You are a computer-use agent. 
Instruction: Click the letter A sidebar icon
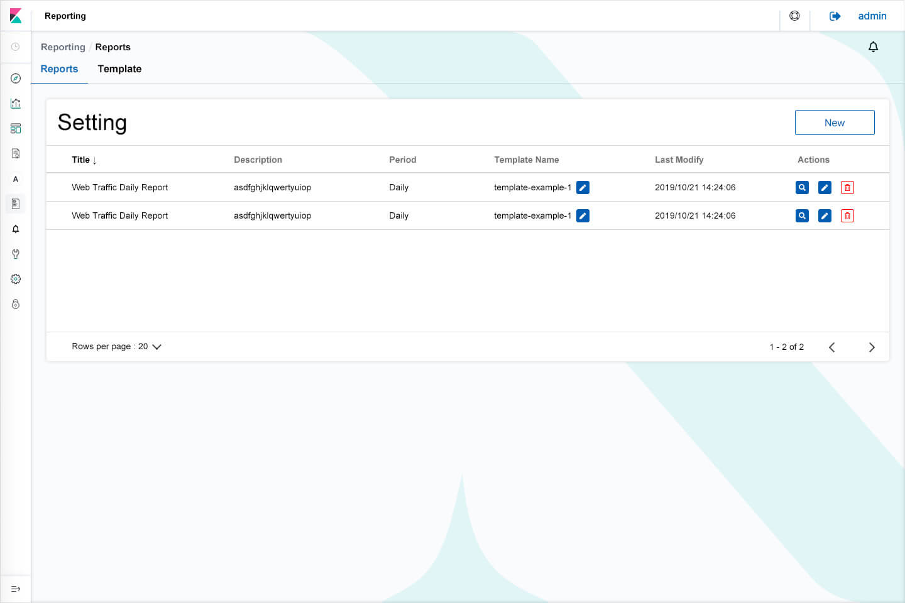16,179
